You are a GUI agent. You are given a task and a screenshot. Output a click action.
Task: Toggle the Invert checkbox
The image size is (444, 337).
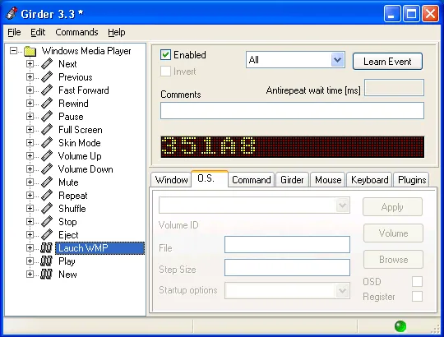click(x=165, y=72)
